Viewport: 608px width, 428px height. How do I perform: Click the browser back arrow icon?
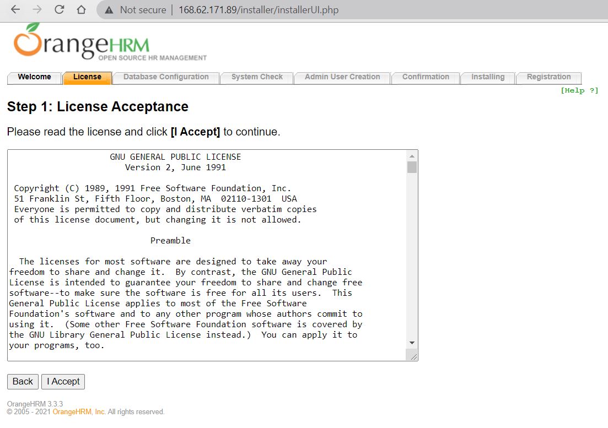(15, 10)
